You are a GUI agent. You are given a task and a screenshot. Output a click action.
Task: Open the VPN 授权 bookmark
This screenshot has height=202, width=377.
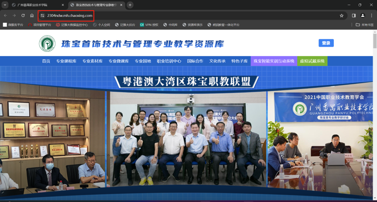pyautogui.click(x=149, y=25)
